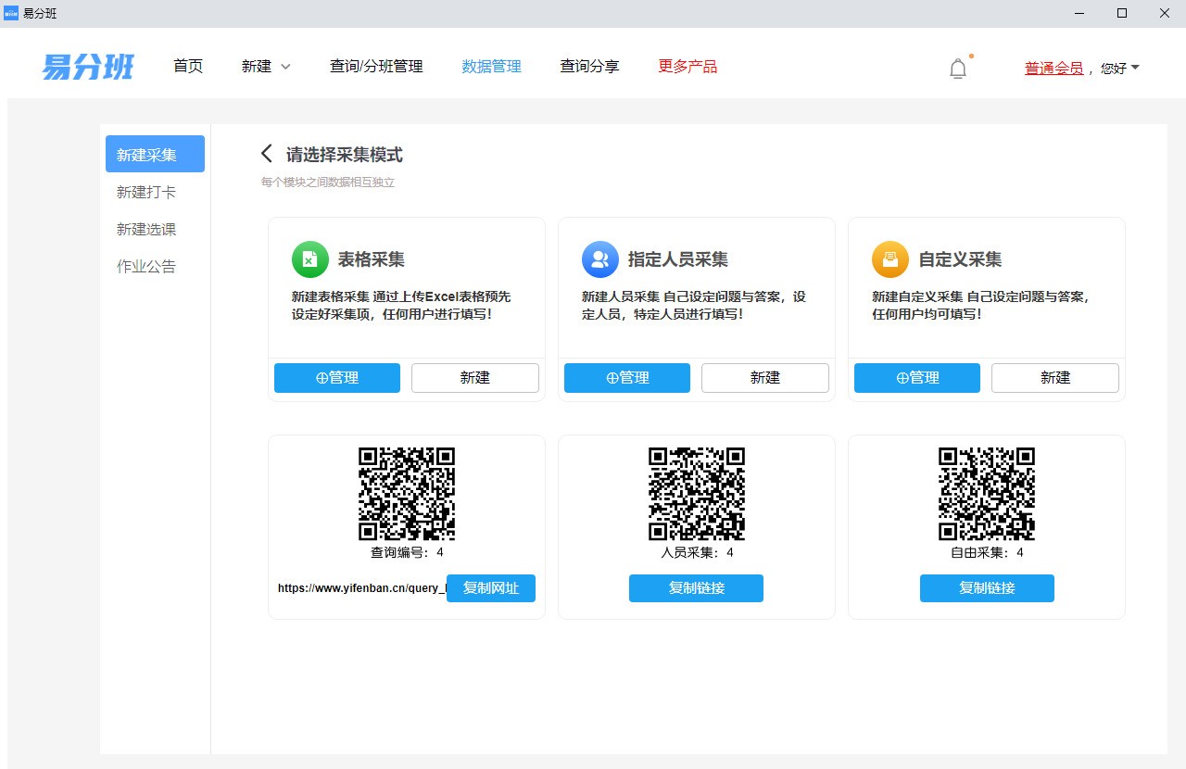The height and width of the screenshot is (769, 1186).
Task: Maximize the 易分班 window
Action: tap(1122, 13)
